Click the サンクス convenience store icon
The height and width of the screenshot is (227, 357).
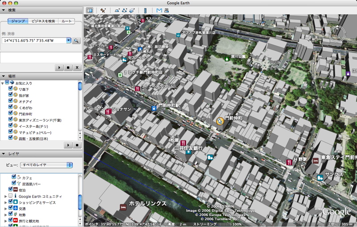[320, 177]
